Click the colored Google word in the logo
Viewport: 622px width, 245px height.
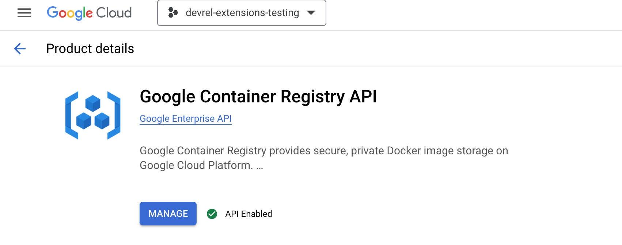click(70, 13)
